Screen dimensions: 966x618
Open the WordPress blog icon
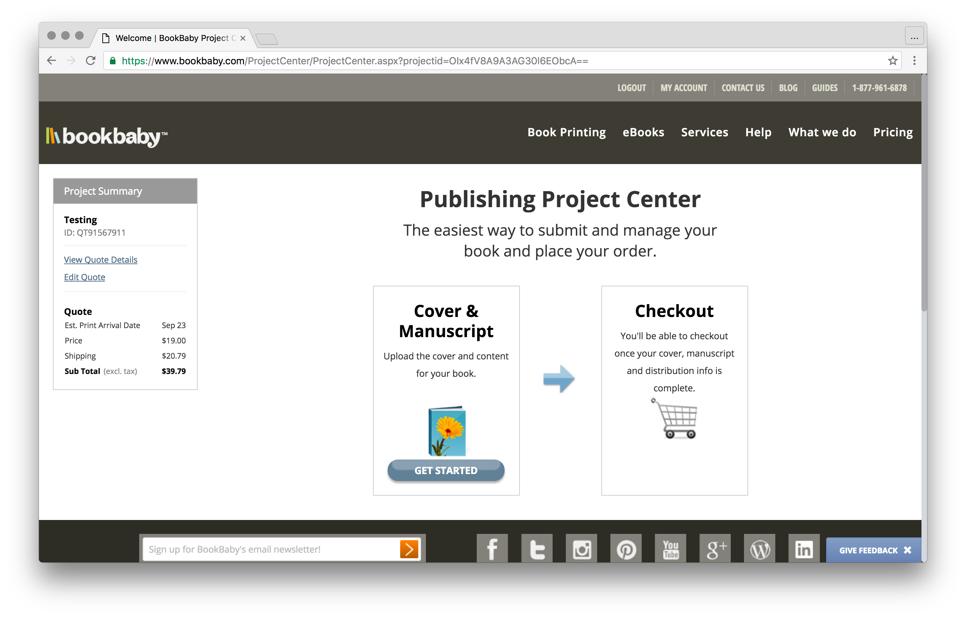tap(760, 548)
